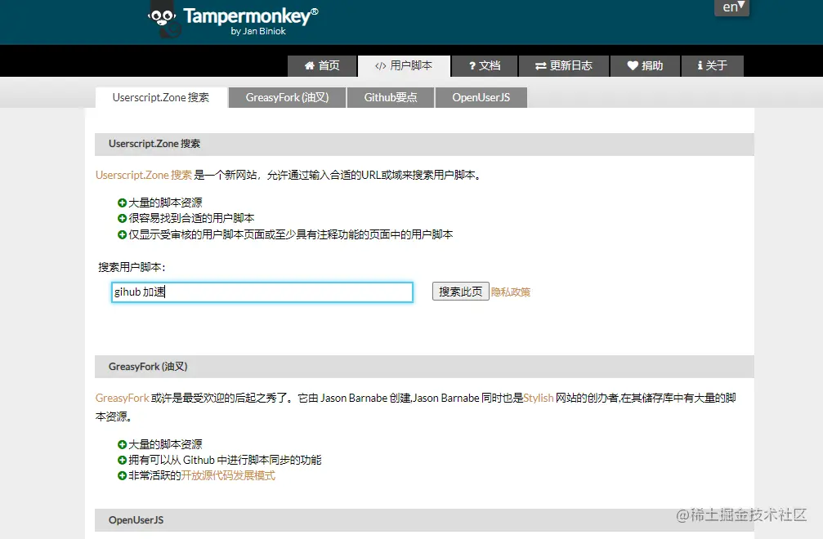Click the Userscript.Zone 搜索 section header
Screen dimensions: 823x539
click(x=424, y=145)
